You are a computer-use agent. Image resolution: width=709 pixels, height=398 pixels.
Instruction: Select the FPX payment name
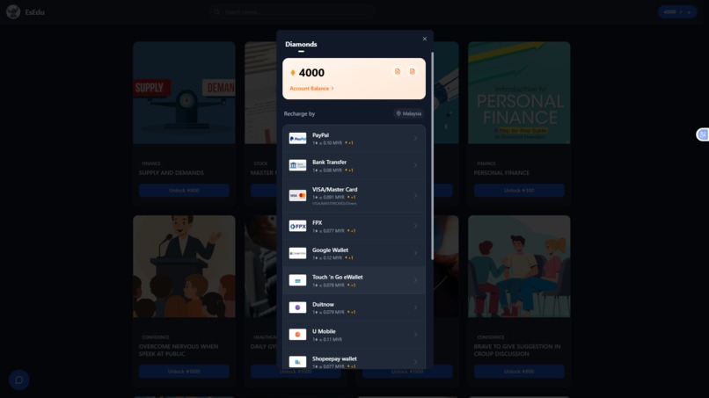pyautogui.click(x=317, y=222)
